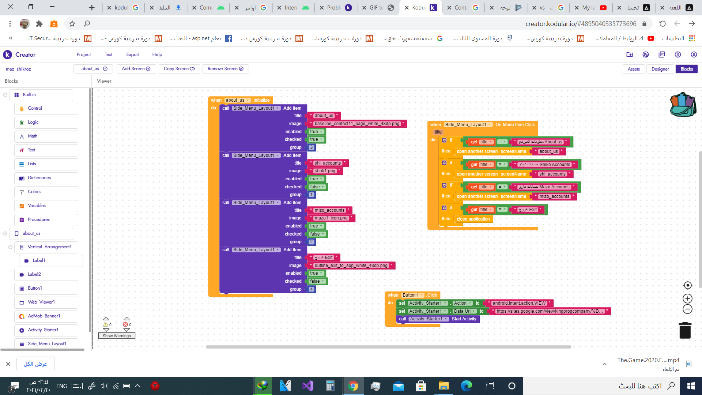Click the palette theme icon in header
The height and width of the screenshot is (395, 702).
coord(645,54)
